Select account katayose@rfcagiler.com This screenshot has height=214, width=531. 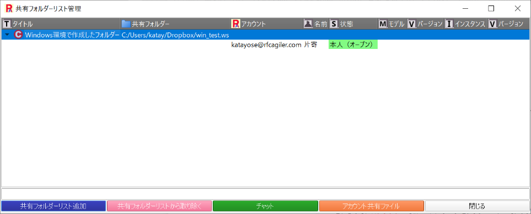point(266,45)
